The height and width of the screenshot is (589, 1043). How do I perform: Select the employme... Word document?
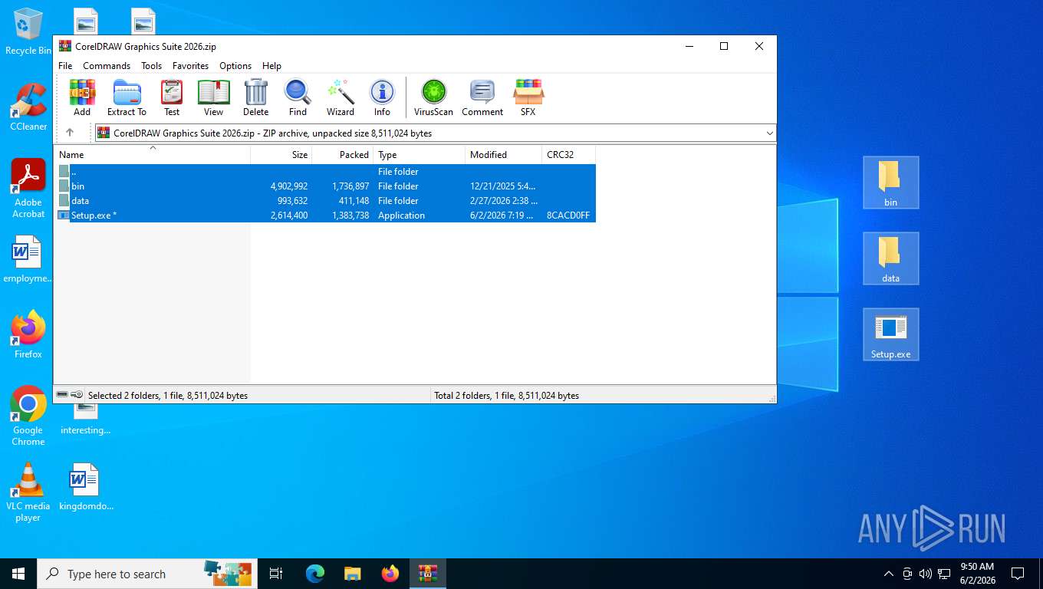pyautogui.click(x=27, y=259)
